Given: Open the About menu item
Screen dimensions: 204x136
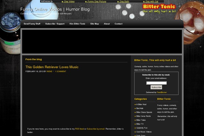Looking at the screenshot, I should tap(107, 24).
